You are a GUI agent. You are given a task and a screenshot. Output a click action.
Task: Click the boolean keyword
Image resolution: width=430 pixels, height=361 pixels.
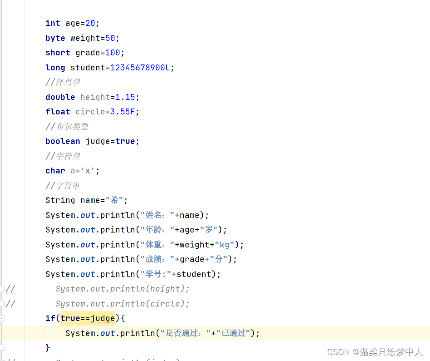tap(63, 141)
